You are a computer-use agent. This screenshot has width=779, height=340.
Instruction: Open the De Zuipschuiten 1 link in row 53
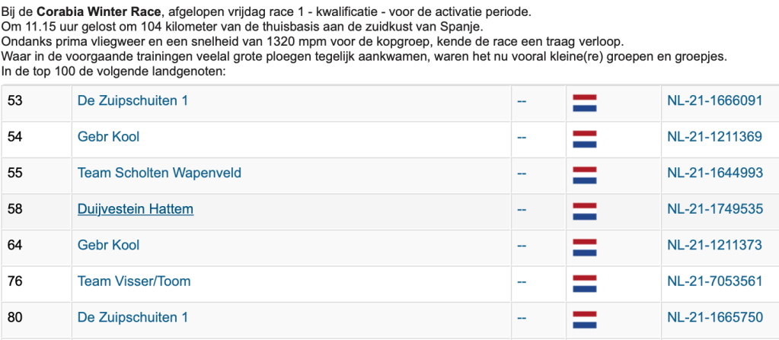point(132,100)
